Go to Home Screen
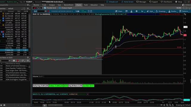Image resolution: width=191 pixels, height=107 pixels. tap(127, 2)
